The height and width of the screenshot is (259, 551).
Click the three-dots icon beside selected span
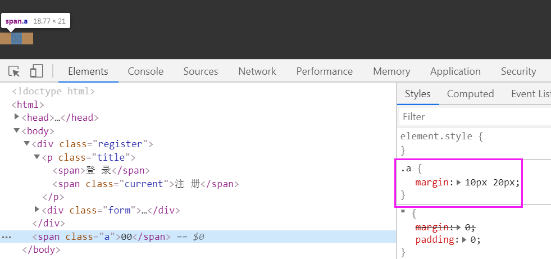coord(7,237)
